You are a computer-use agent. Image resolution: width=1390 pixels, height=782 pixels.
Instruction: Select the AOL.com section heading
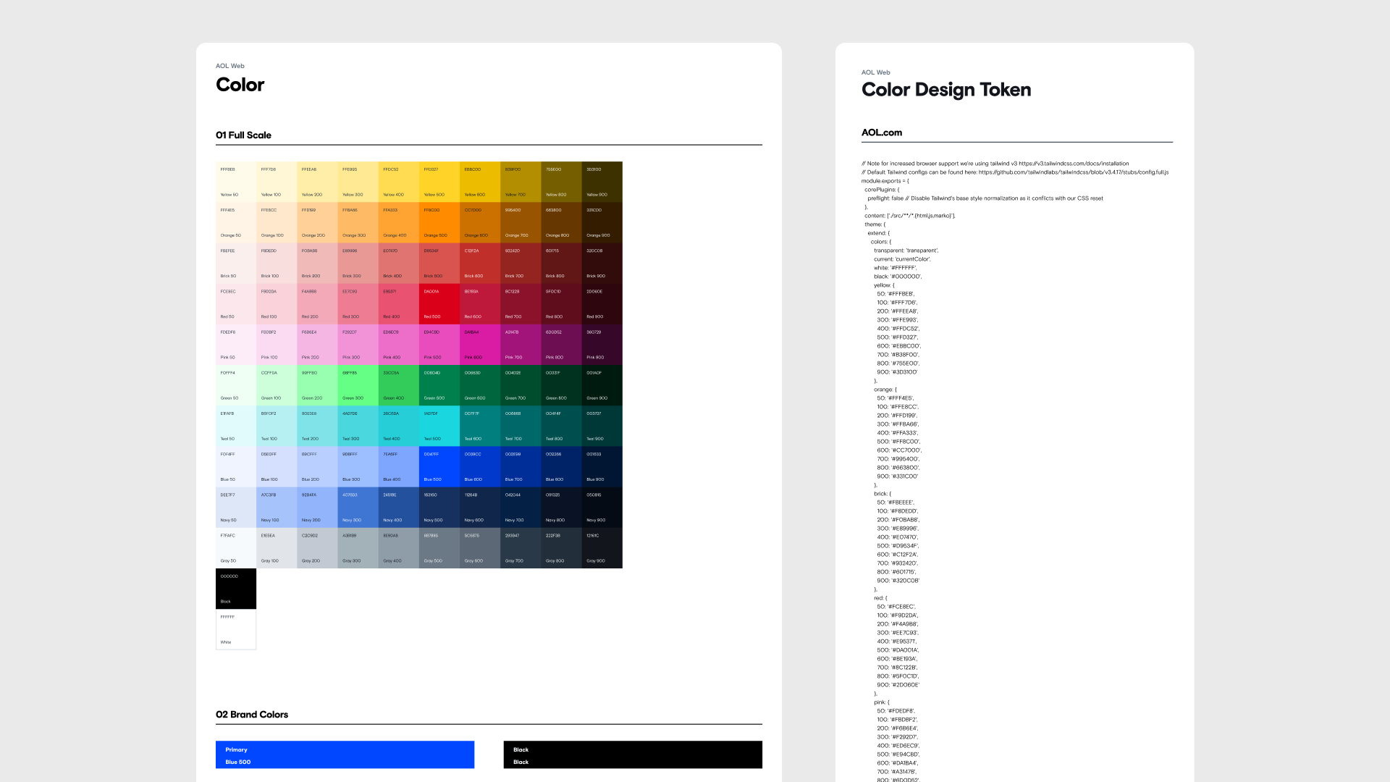(x=881, y=133)
